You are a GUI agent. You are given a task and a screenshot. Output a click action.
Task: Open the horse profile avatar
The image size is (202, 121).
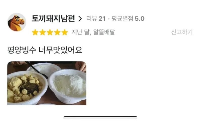pyautogui.click(x=17, y=22)
